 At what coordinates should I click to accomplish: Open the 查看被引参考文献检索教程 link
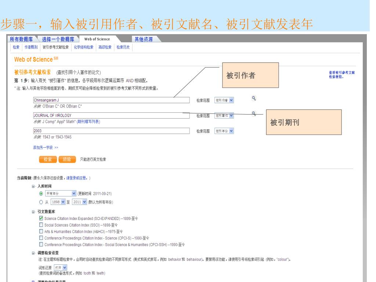342,74
